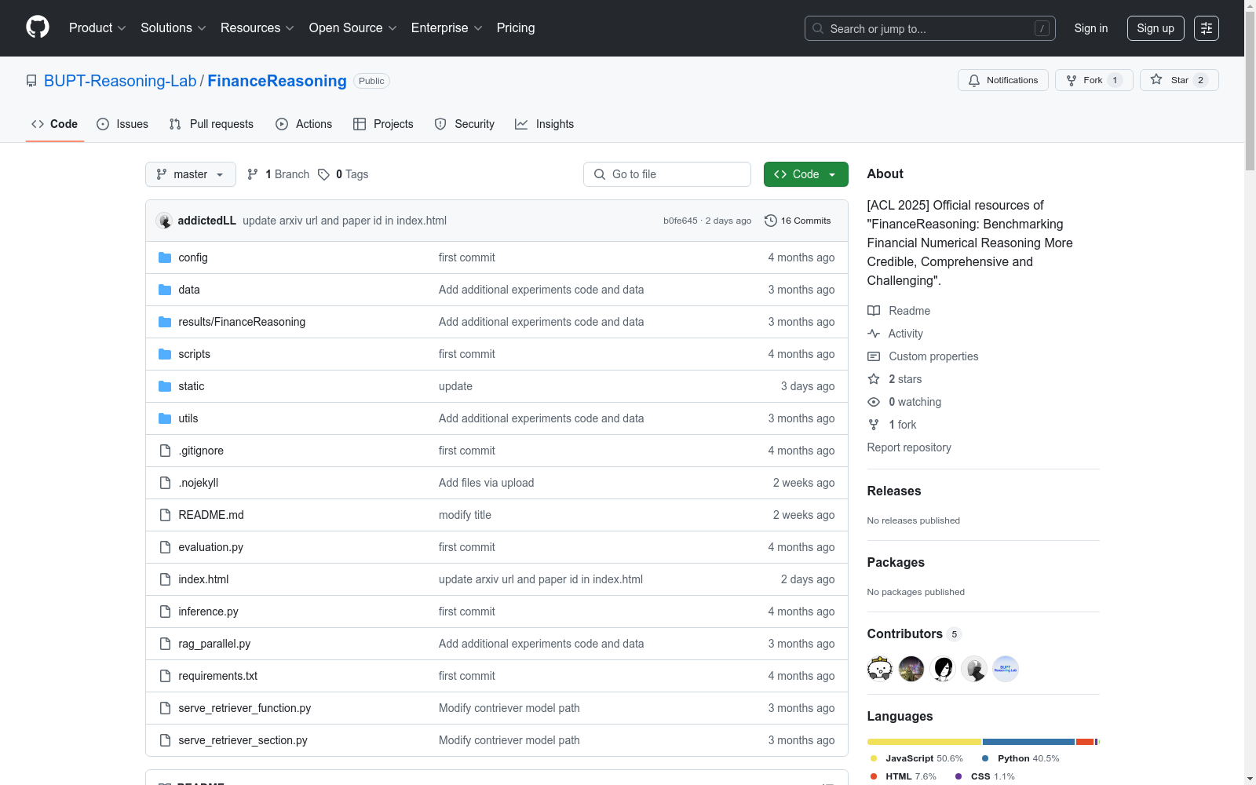
Task: Focus the Go to file field
Action: click(667, 174)
